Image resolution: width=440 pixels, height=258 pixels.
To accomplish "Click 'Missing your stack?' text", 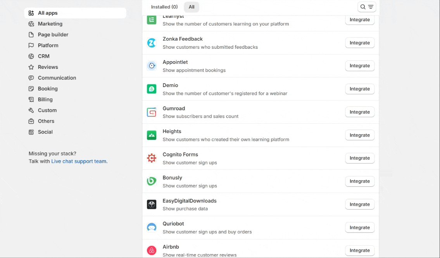I will (52, 154).
